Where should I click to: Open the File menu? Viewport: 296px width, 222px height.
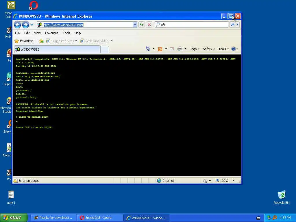coord(17,33)
